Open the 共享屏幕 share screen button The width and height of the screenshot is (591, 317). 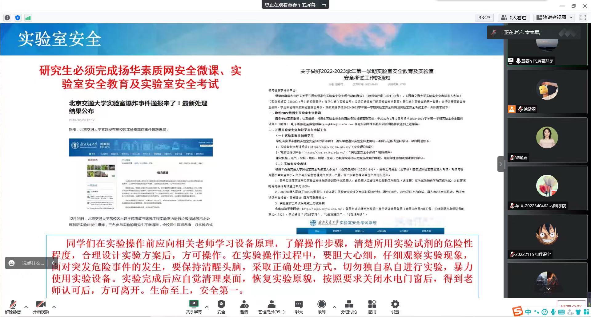[x=194, y=305]
